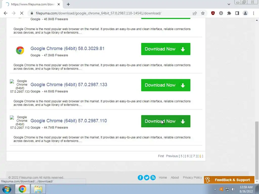Open Filepuma's Twitter icon

point(147,178)
